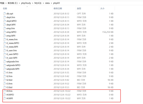The height and width of the screenshot is (104, 143).
Task: Open the 新加卷 (E:) drive breadcrumb
Action: pyautogui.click(x=13, y=3)
